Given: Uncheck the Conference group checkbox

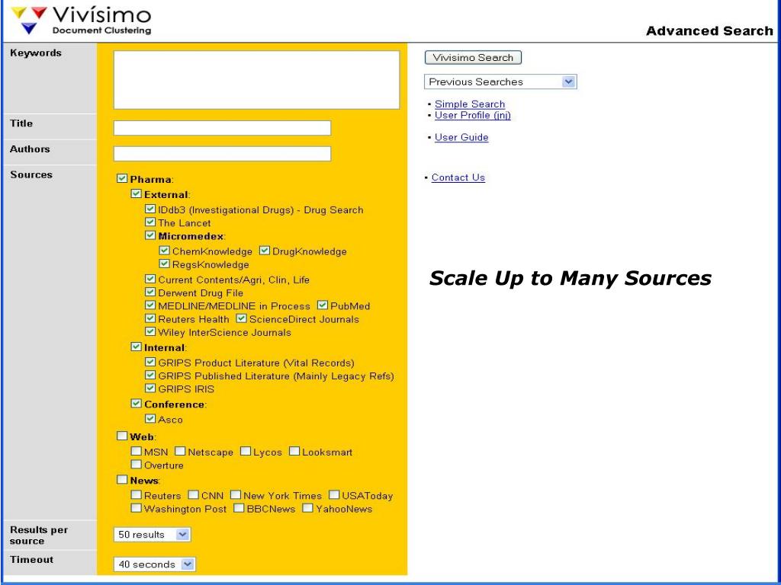Looking at the screenshot, I should pyautogui.click(x=136, y=403).
